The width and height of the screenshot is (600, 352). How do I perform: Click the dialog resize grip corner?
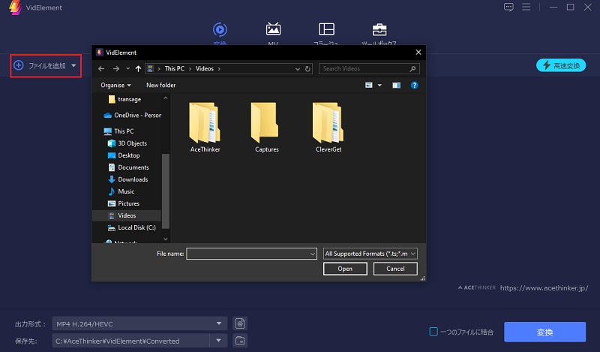[422, 278]
